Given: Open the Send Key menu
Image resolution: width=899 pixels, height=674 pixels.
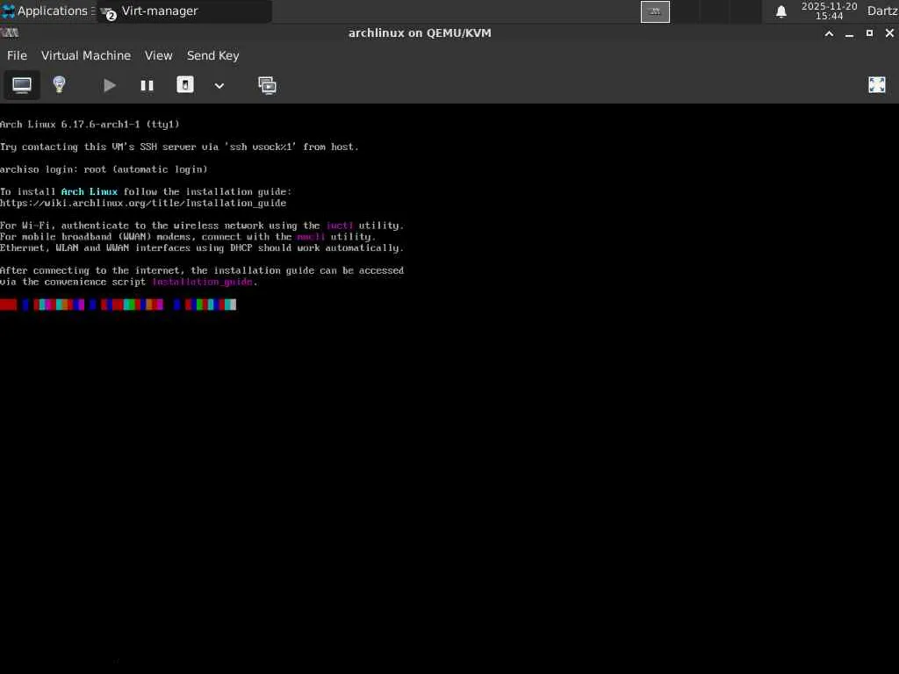Looking at the screenshot, I should click(x=212, y=55).
